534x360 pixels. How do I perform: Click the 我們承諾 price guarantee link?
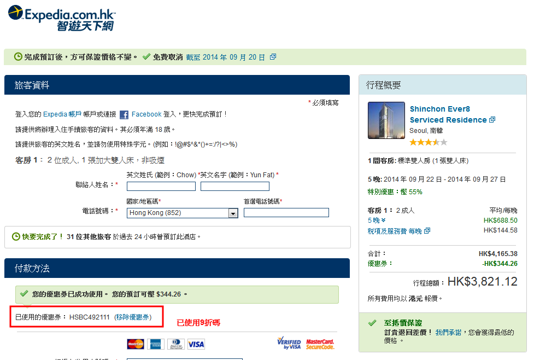[448, 332]
